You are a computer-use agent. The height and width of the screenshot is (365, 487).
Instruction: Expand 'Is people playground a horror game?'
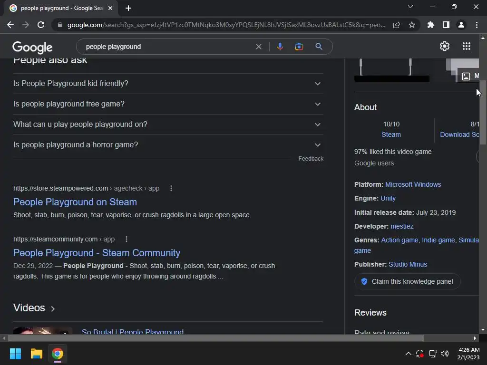pyautogui.click(x=168, y=145)
